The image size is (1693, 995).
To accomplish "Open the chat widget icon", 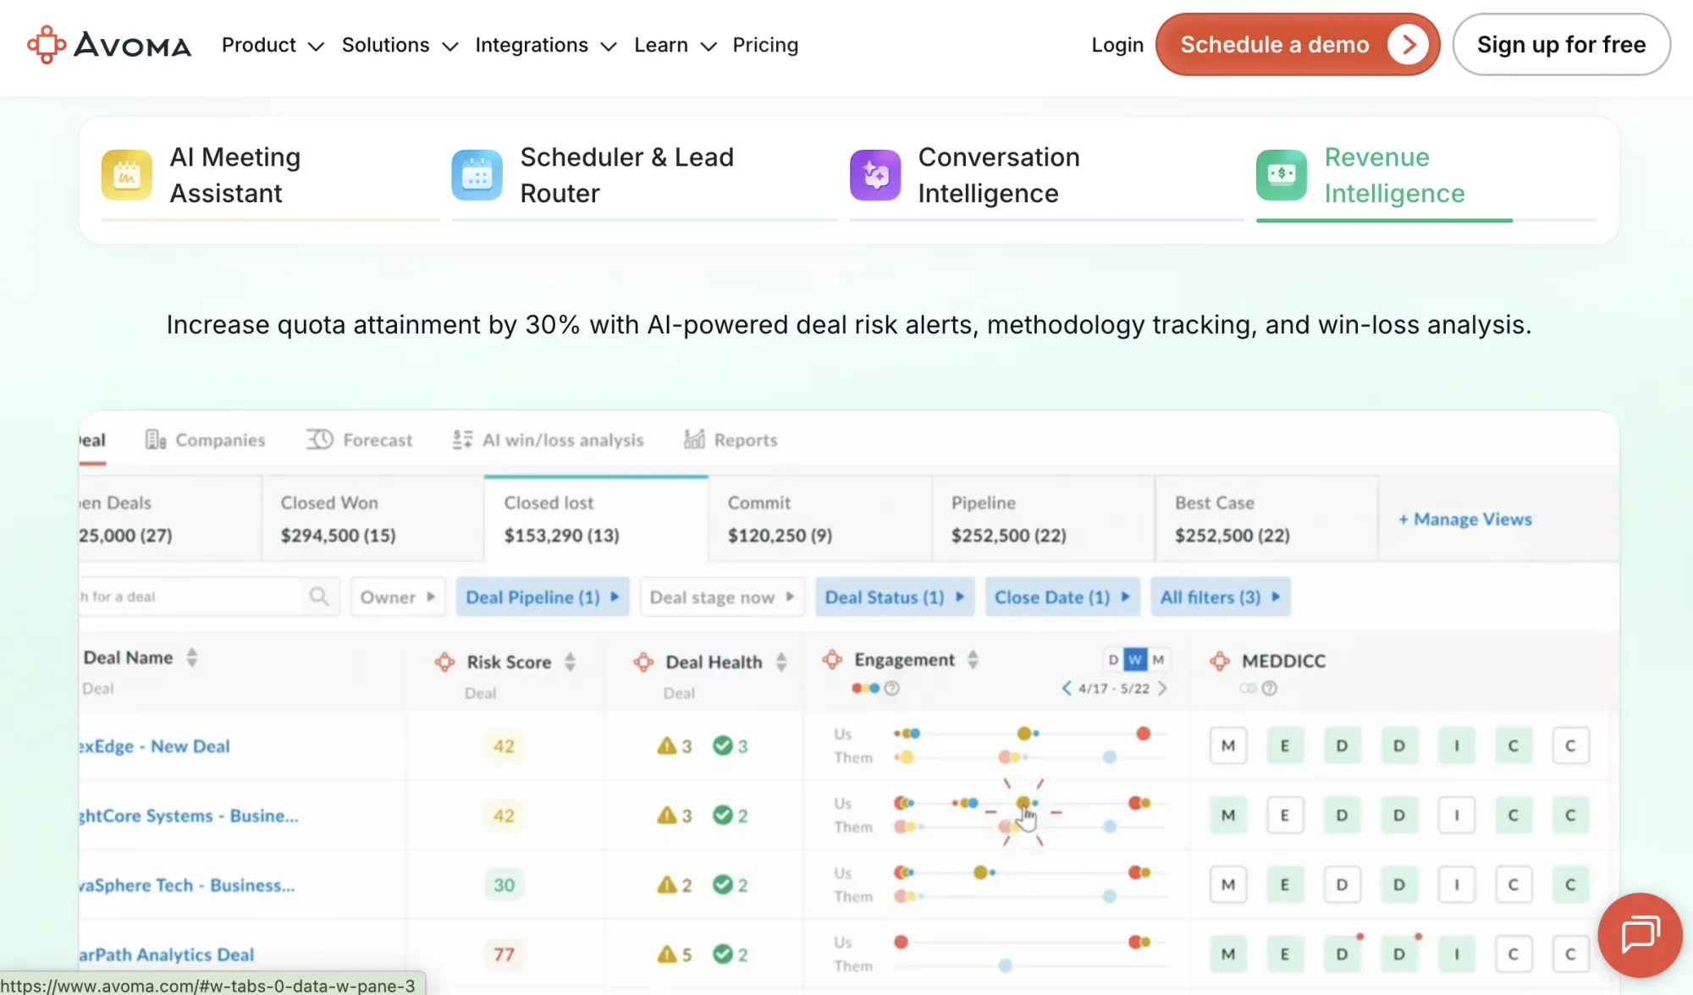I will pyautogui.click(x=1640, y=935).
